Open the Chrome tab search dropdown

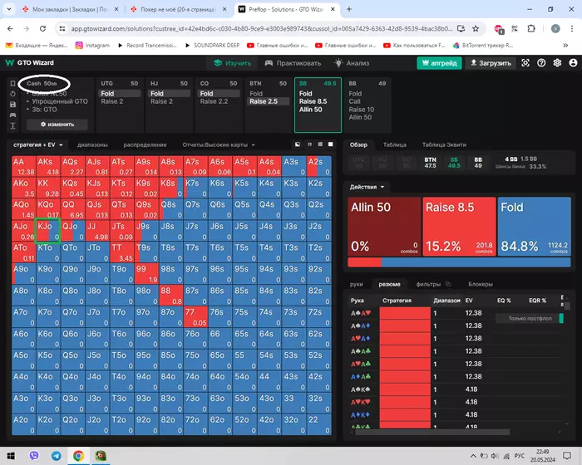tap(9, 9)
